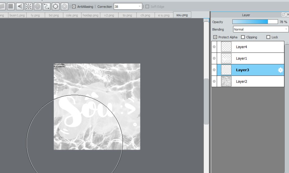Toggle the Soft Edge checkbox
The height and width of the screenshot is (173, 289).
(147, 7)
